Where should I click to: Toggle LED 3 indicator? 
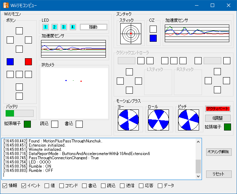(64, 27)
